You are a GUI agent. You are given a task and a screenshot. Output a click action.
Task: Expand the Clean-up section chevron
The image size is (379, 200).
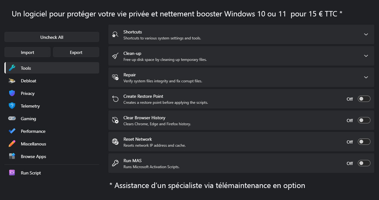[x=366, y=56]
